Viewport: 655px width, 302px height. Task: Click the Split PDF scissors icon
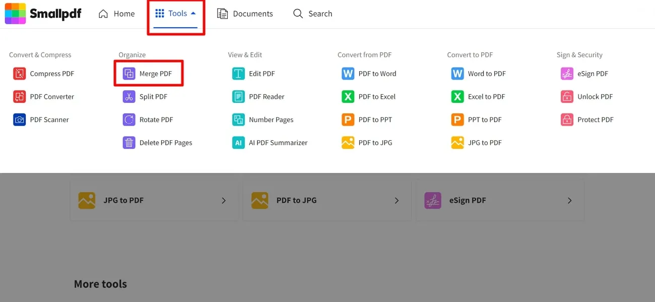pos(129,97)
